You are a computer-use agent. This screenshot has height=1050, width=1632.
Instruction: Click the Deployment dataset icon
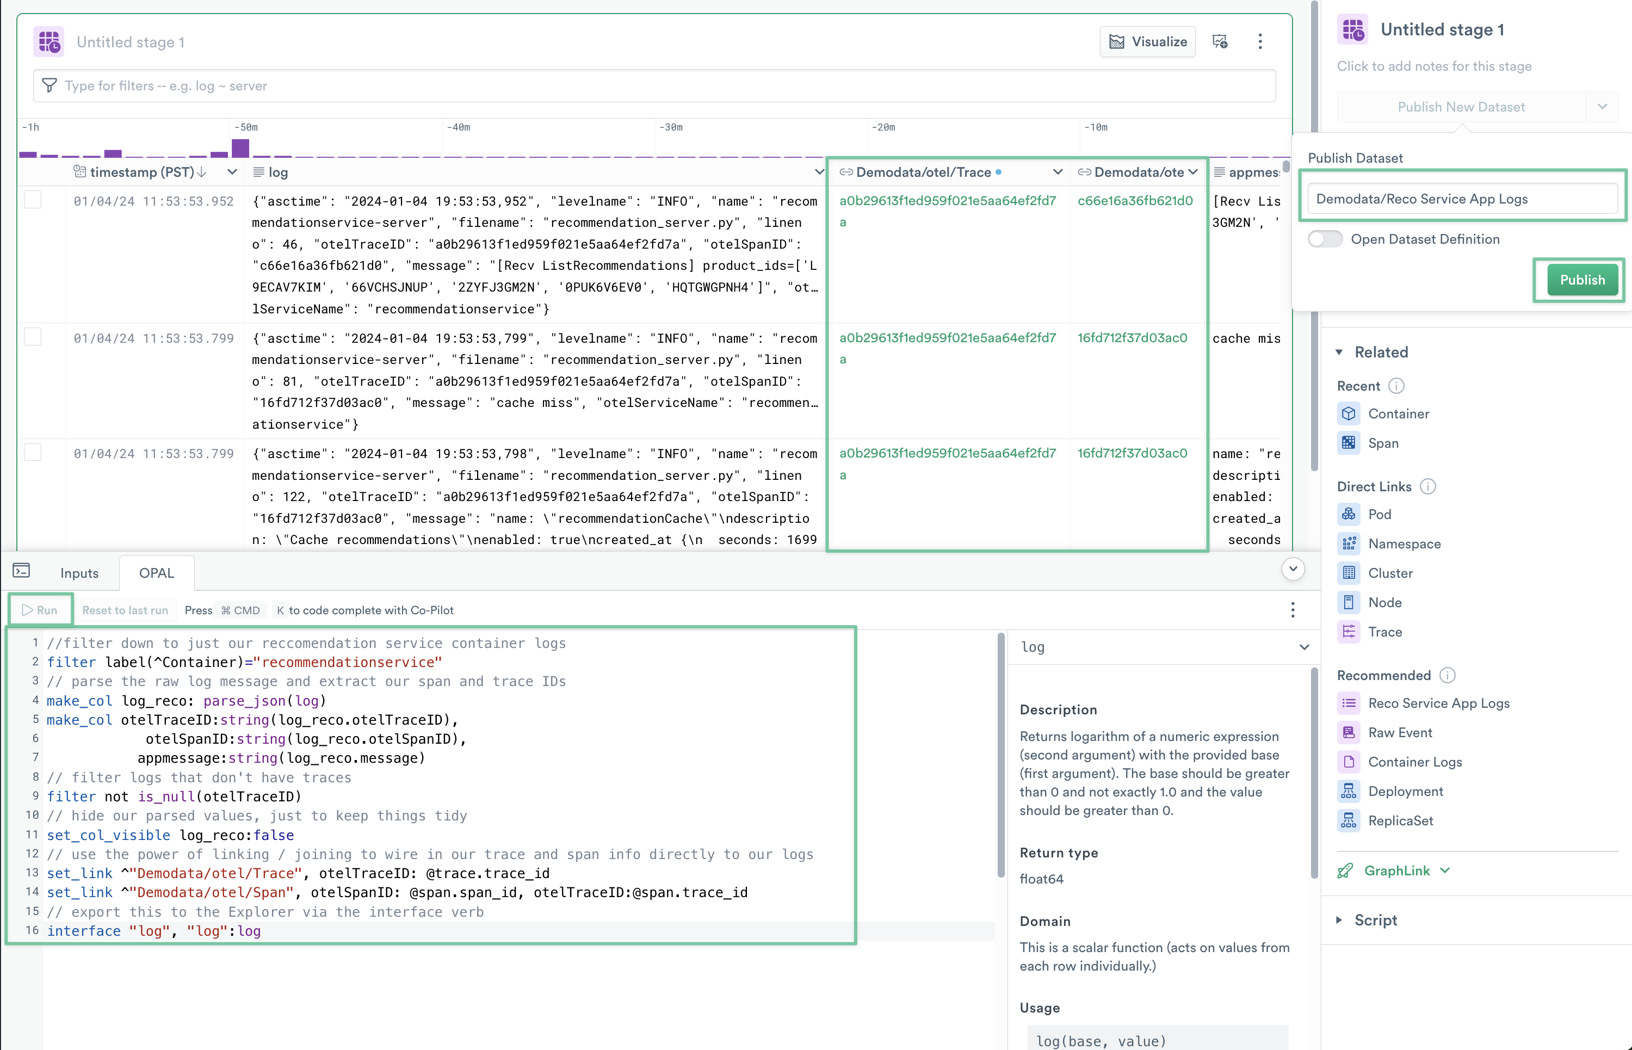pos(1349,791)
